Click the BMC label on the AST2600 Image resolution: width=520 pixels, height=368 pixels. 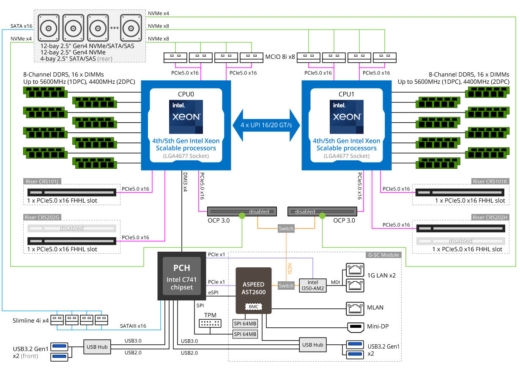[254, 306]
